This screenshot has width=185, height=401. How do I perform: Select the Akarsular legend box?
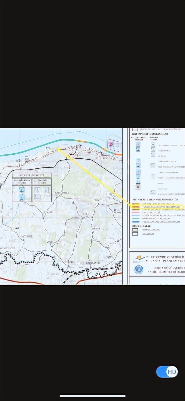coord(135,234)
